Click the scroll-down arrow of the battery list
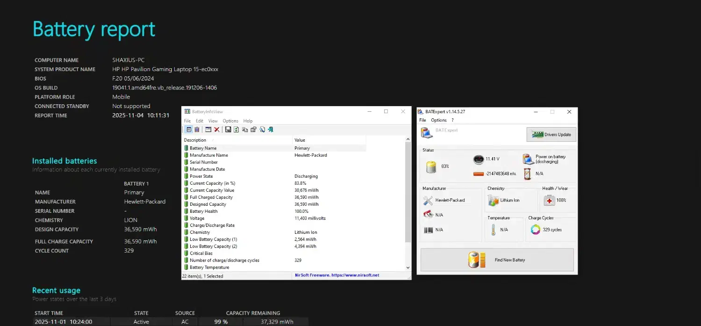Screen dimensions: 701x326 tap(408, 268)
